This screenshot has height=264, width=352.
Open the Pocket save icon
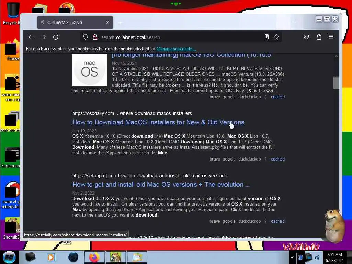pyautogui.click(x=306, y=37)
